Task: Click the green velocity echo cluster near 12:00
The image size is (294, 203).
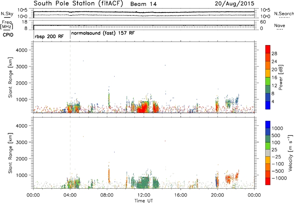Action: [143, 182]
